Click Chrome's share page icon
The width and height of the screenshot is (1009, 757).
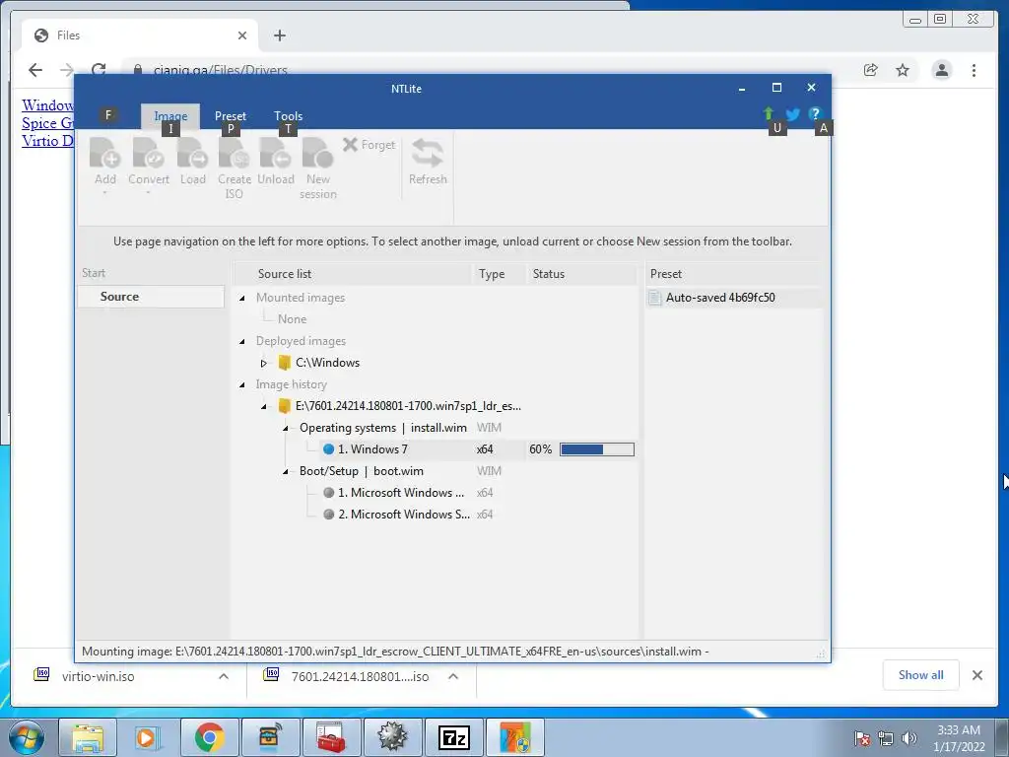click(x=871, y=70)
